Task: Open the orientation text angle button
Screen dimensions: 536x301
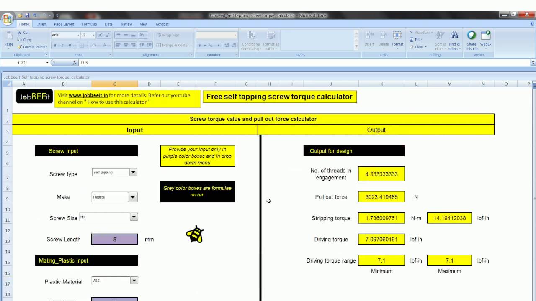Action: pyautogui.click(x=143, y=35)
